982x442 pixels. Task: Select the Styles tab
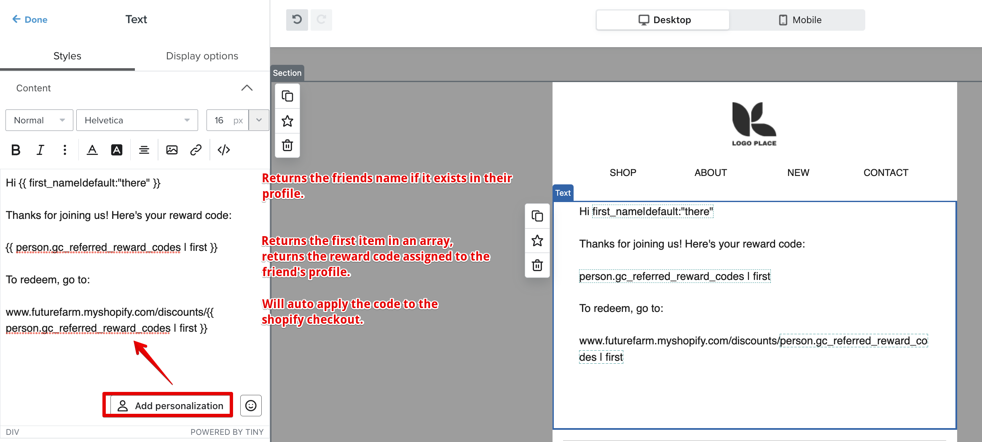(x=67, y=56)
